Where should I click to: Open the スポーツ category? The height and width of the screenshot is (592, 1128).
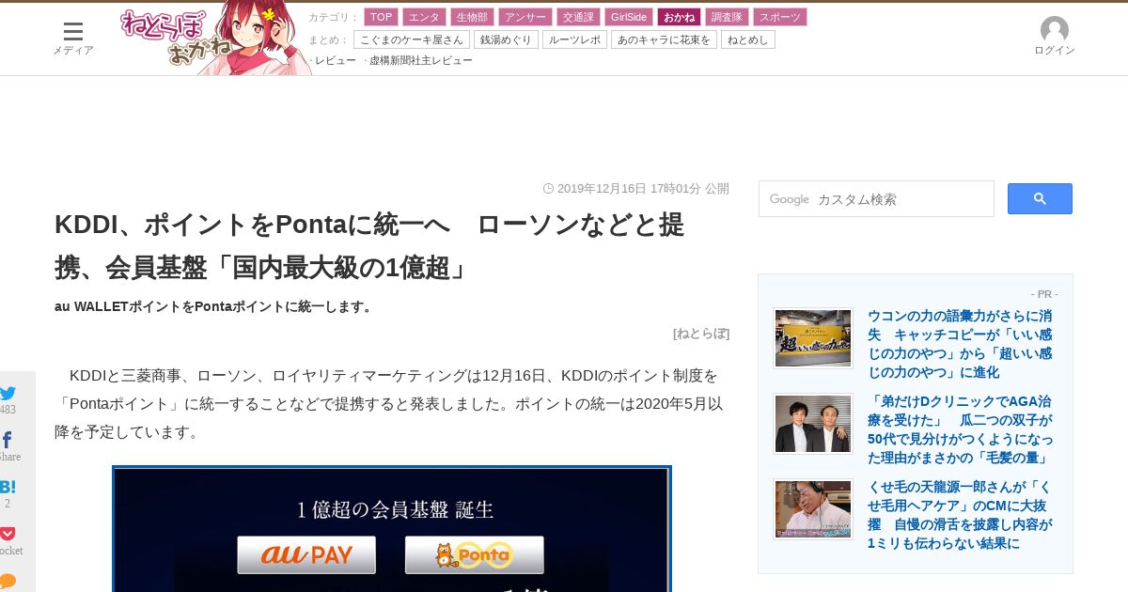(779, 17)
